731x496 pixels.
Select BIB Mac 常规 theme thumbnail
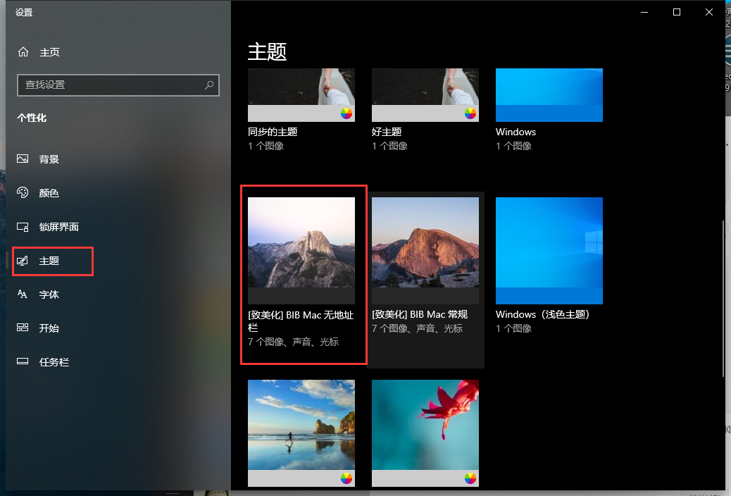pyautogui.click(x=425, y=251)
